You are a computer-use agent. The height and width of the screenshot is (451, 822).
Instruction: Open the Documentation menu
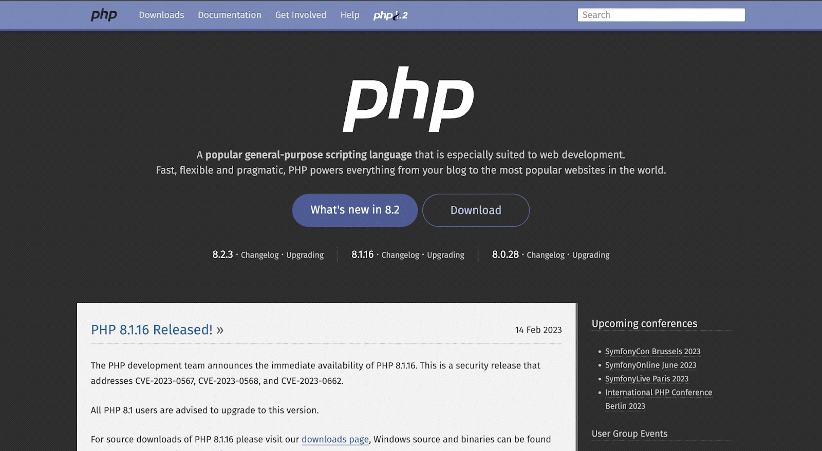click(x=230, y=15)
